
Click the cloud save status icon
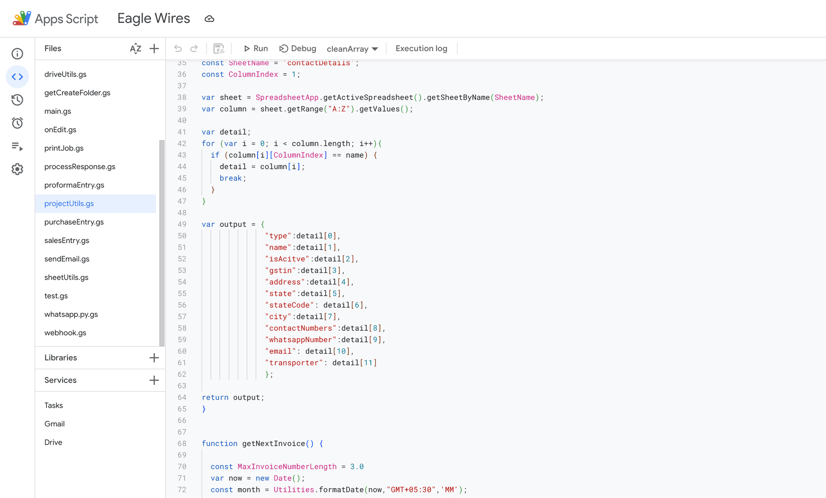210,19
